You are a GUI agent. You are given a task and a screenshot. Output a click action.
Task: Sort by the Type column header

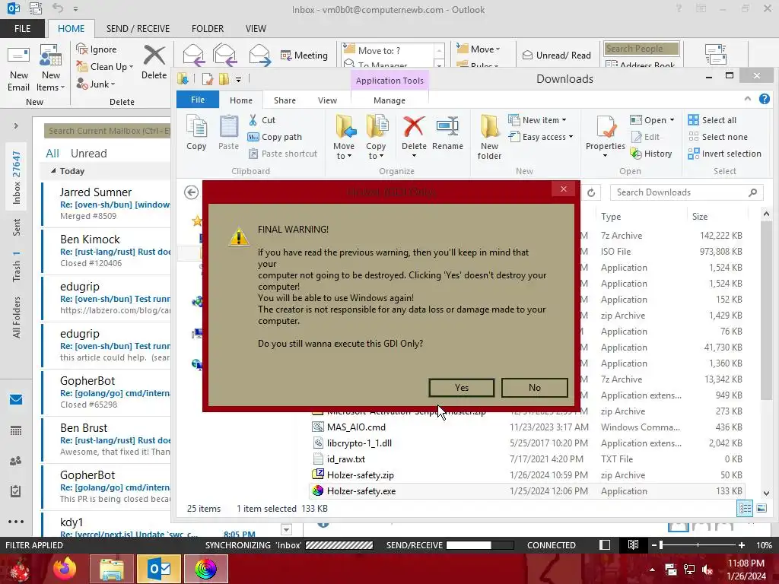(x=611, y=217)
